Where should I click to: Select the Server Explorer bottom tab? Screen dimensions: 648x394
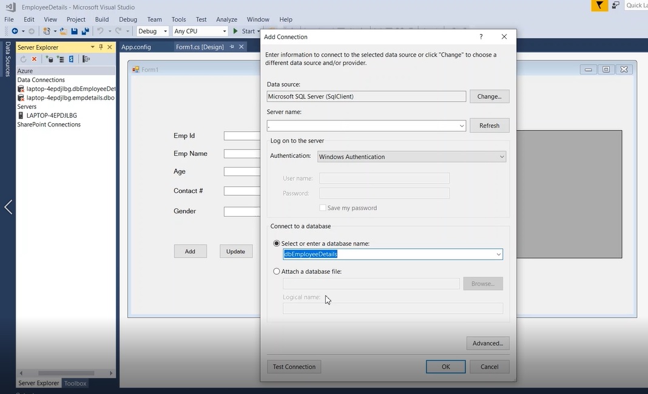click(38, 383)
